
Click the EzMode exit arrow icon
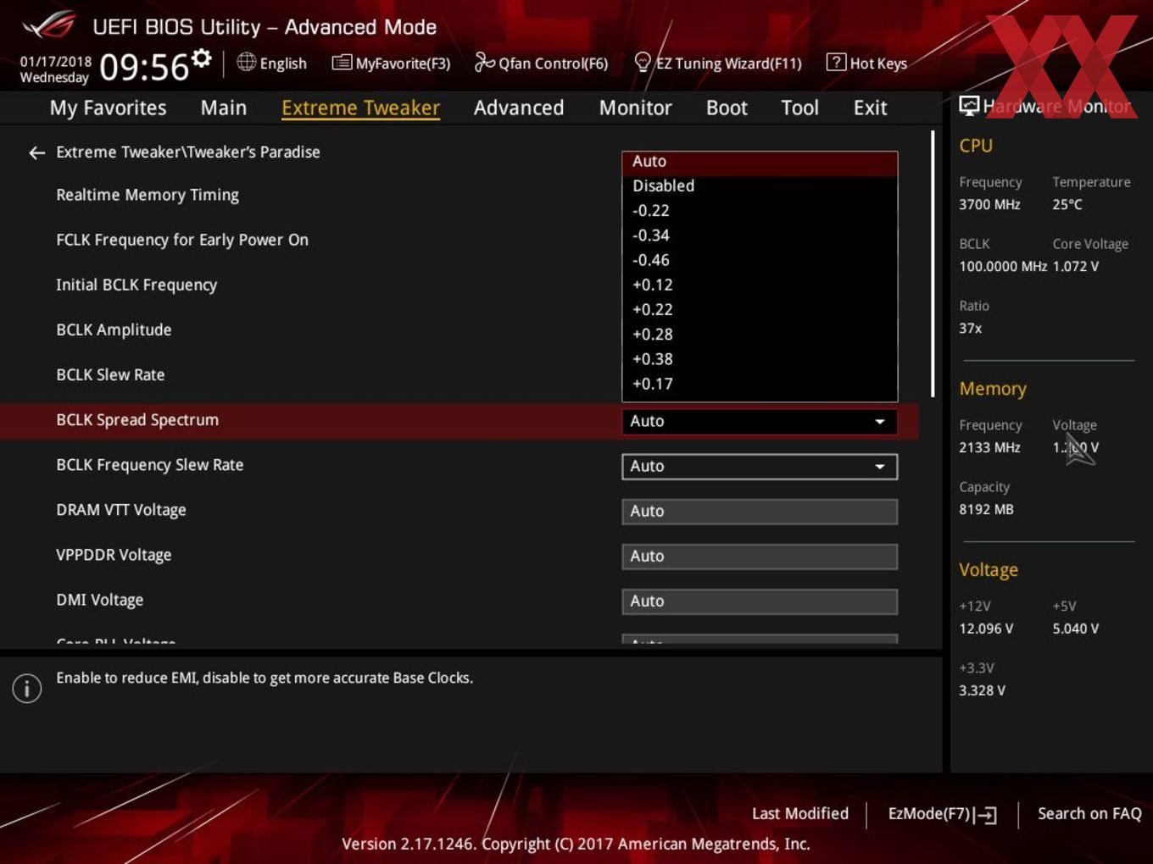coord(985,815)
